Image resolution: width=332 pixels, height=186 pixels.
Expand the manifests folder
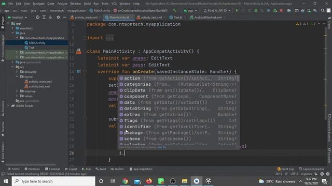pyautogui.click(x=12, y=28)
